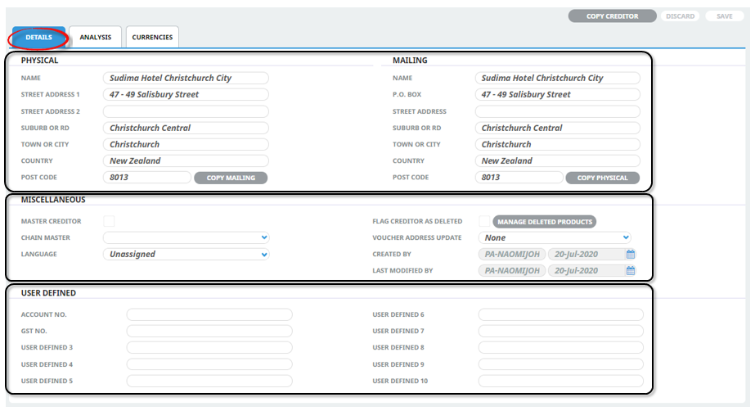Open the Language dropdown showing Unassigned
Screen dimensions: 755x411
tap(186, 254)
